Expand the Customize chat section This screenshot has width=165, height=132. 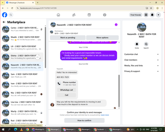click(x=142, y=54)
